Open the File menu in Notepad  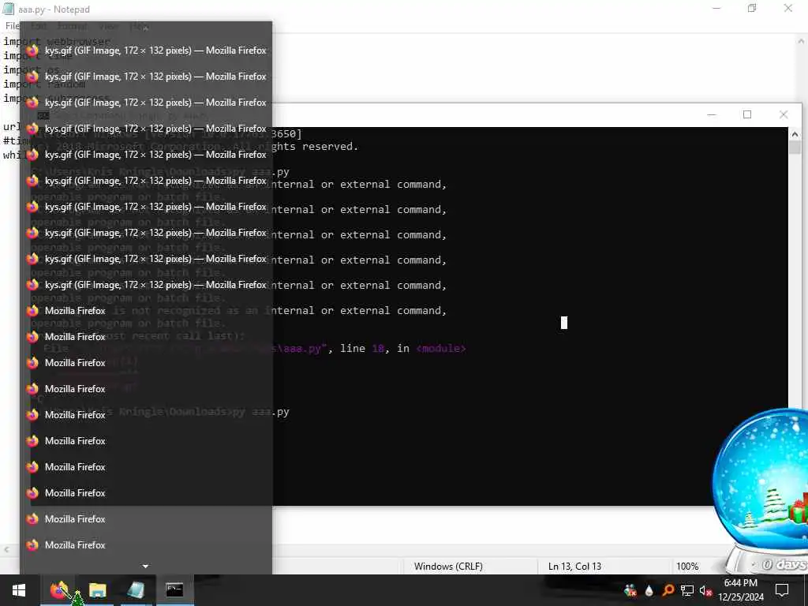coord(12,26)
